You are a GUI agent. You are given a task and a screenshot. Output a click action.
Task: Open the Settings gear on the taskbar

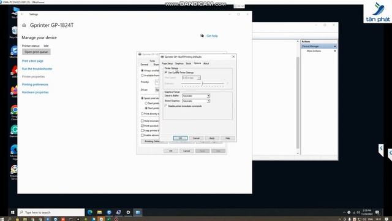click(128, 212)
